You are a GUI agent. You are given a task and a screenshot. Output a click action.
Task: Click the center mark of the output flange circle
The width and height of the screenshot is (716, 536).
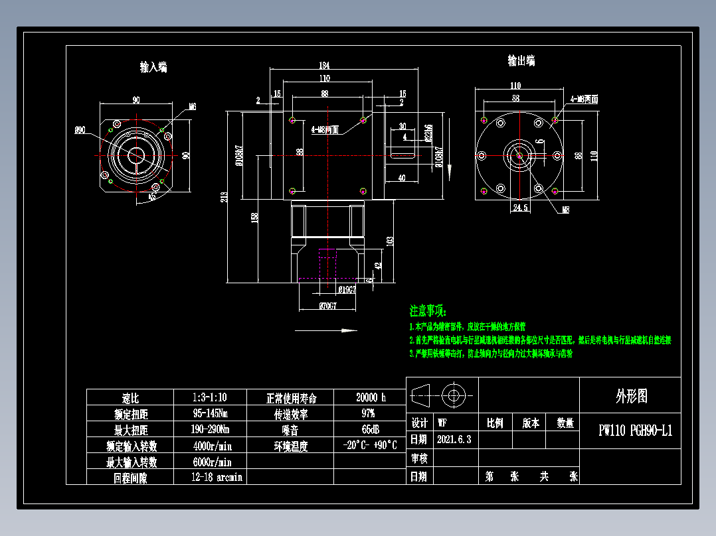519,155
